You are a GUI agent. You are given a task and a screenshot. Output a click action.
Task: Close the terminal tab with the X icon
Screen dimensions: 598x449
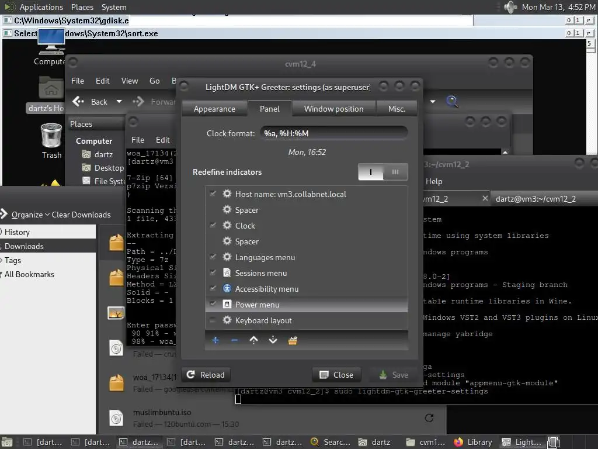(x=485, y=199)
